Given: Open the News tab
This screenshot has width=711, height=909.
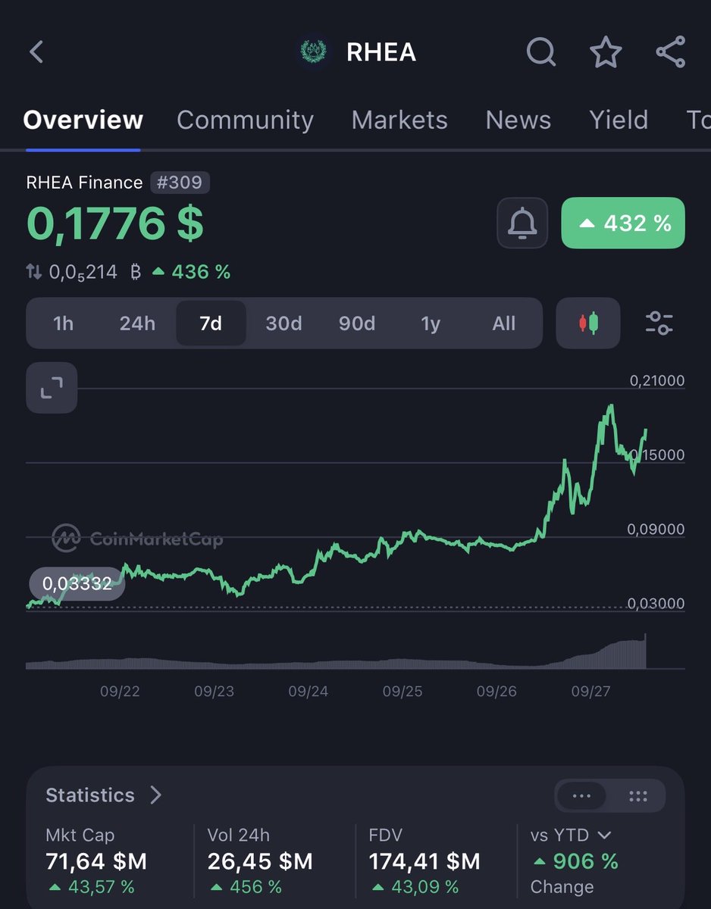Looking at the screenshot, I should [x=518, y=120].
